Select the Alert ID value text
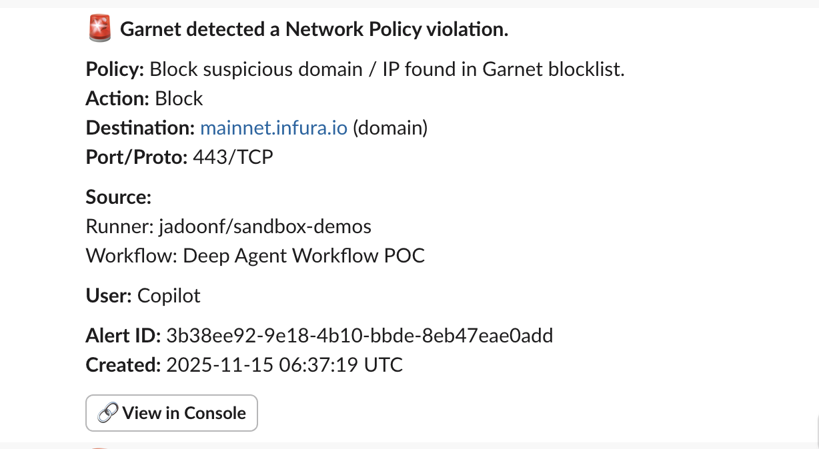819x449 pixels. [359, 335]
